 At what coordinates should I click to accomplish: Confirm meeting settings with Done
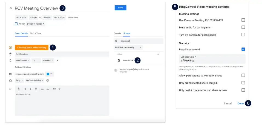coord(241,103)
